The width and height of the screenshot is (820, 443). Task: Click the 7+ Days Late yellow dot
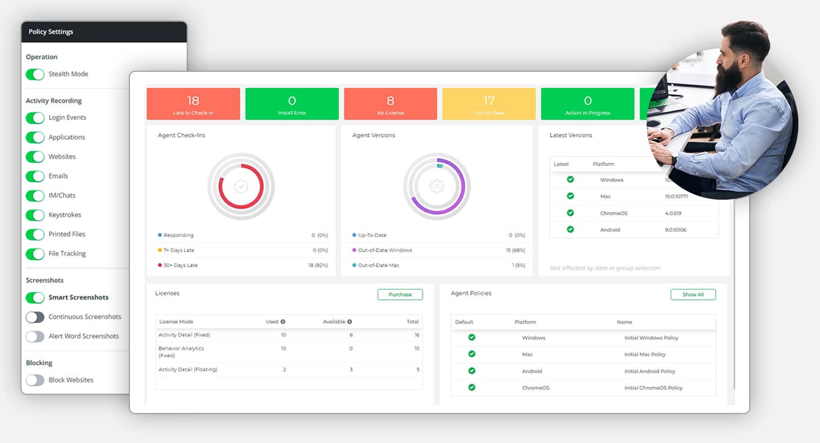pos(160,250)
